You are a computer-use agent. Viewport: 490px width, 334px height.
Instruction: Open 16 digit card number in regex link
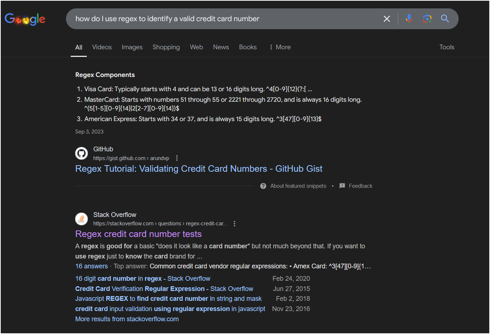(x=143, y=279)
